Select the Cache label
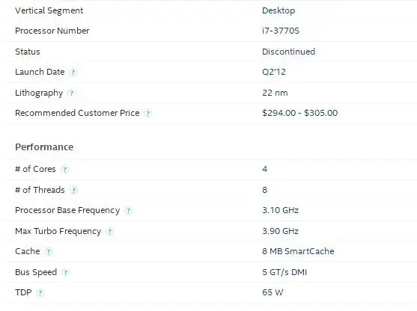 [28, 251]
